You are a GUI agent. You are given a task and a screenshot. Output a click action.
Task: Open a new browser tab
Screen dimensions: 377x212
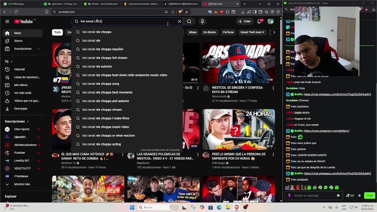pyautogui.click(x=244, y=4)
